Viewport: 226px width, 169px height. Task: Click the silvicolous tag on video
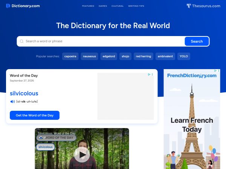[46, 147]
